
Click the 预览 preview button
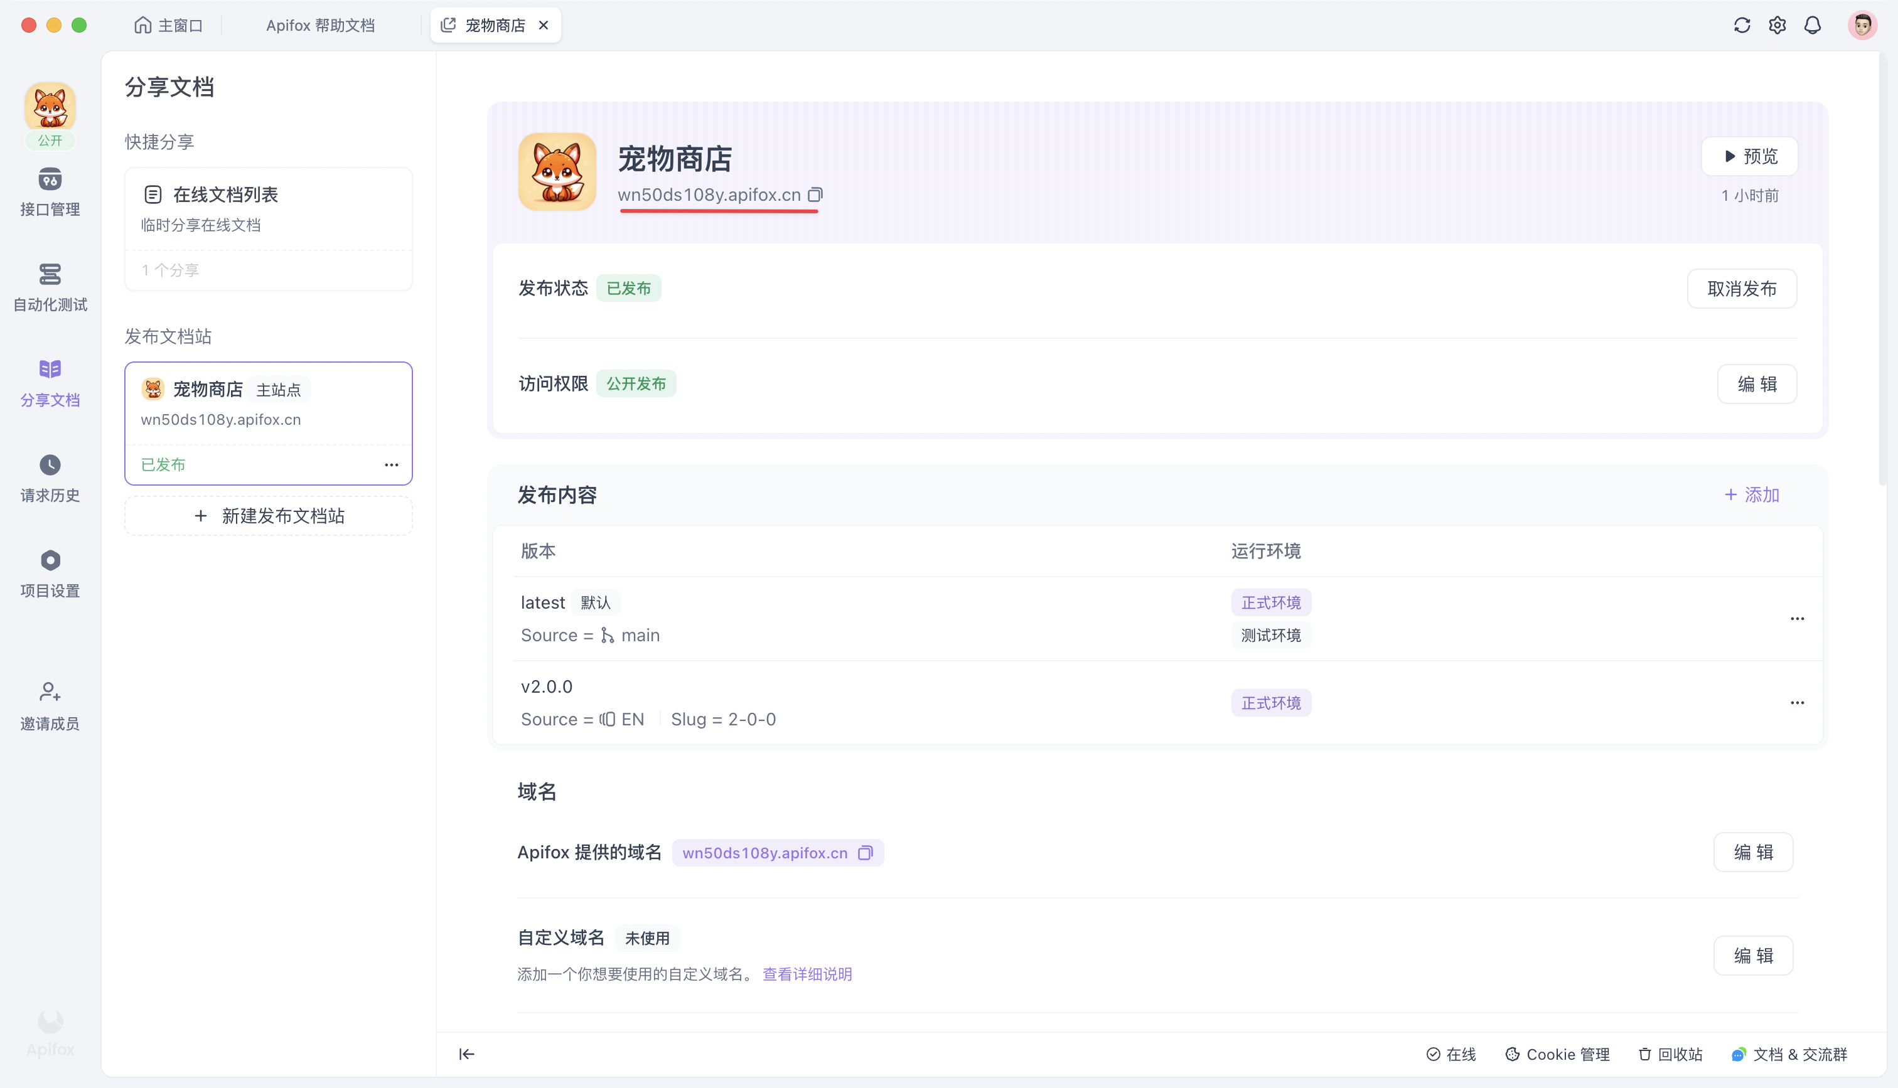click(1749, 156)
